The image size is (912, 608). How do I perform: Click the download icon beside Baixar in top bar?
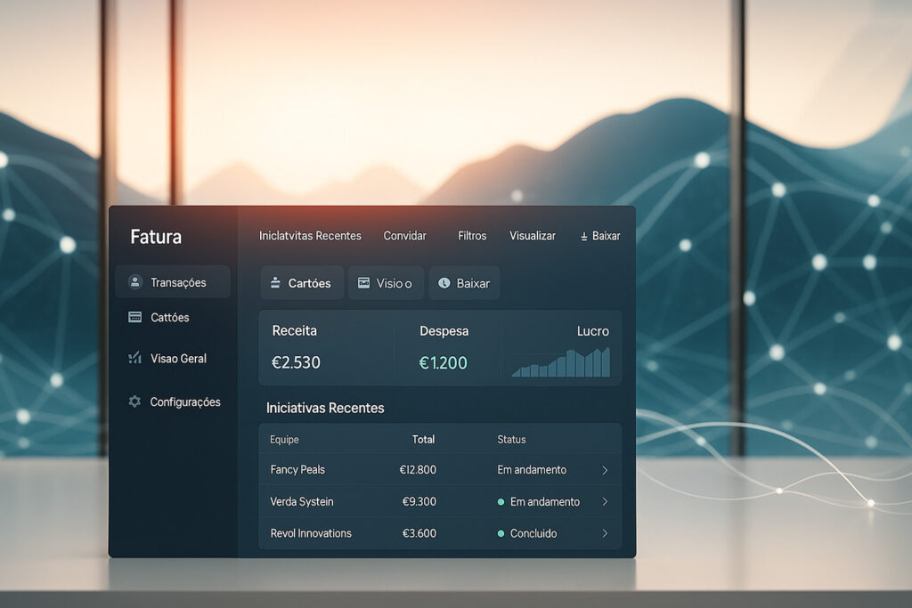(584, 237)
